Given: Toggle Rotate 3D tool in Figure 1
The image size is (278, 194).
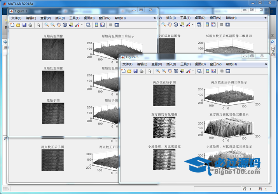Looking at the screenshot, I should pyautogui.click(x=65, y=25).
